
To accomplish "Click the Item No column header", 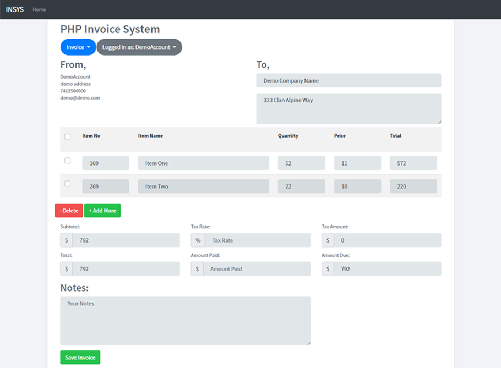I will [x=91, y=136].
